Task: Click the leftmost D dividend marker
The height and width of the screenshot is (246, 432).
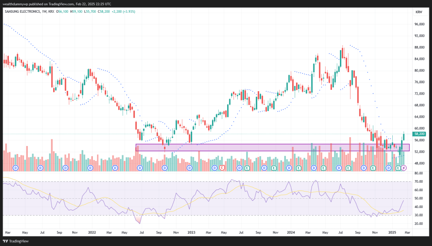Action: click(16, 168)
